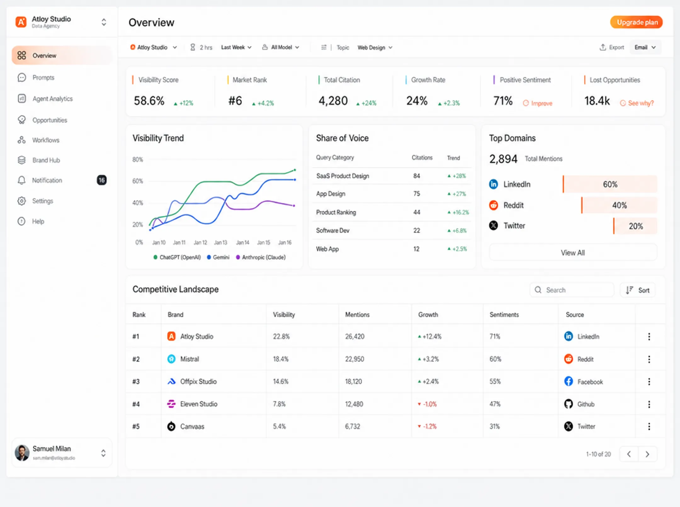Click the Opportunities badge icon
The height and width of the screenshot is (507, 680).
(x=22, y=120)
